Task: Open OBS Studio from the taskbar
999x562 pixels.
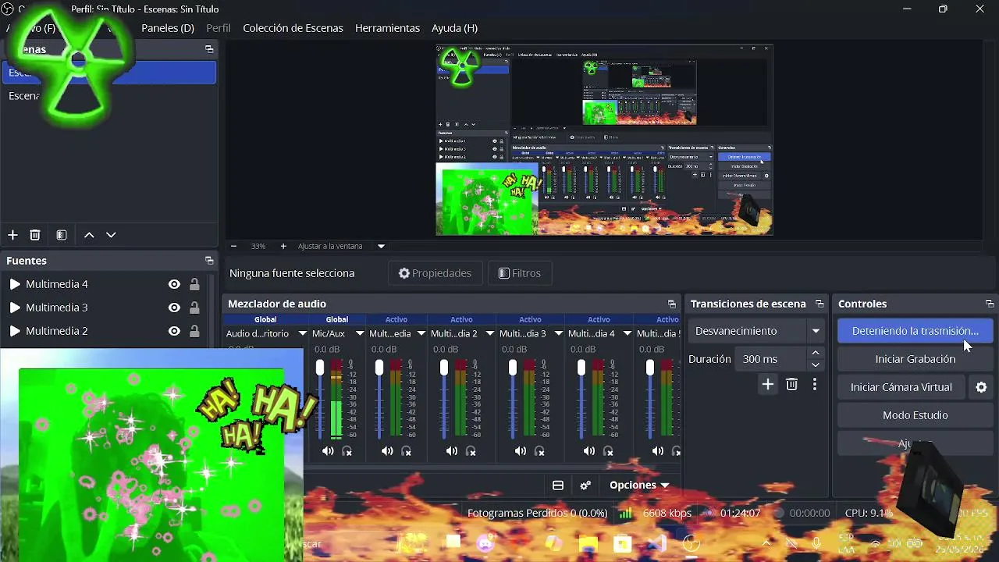Action: 691,543
